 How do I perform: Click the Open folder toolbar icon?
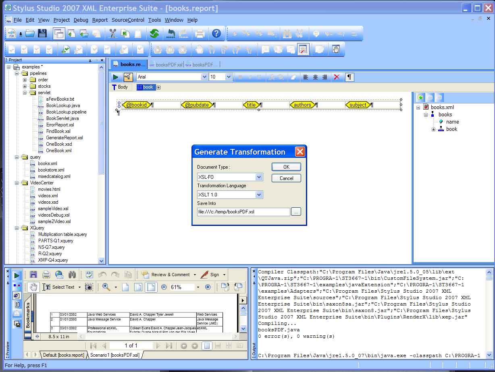(30, 33)
